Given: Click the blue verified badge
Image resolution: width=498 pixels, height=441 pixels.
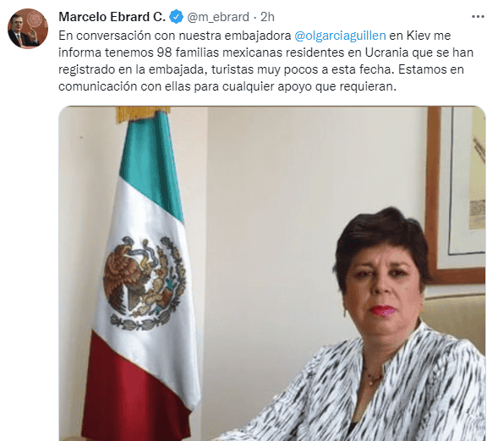Looking at the screenshot, I should (x=176, y=17).
